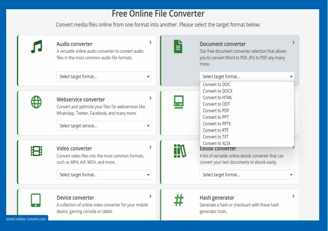Click the Audio converter description text
Image resolution: width=328 pixels, height=231 pixels.
(100, 54)
